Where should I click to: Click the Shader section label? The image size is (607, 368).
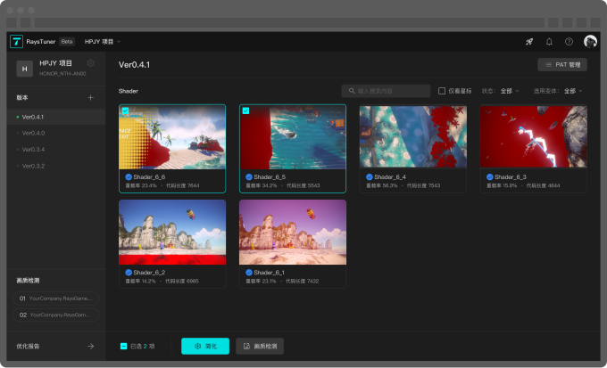pos(129,91)
